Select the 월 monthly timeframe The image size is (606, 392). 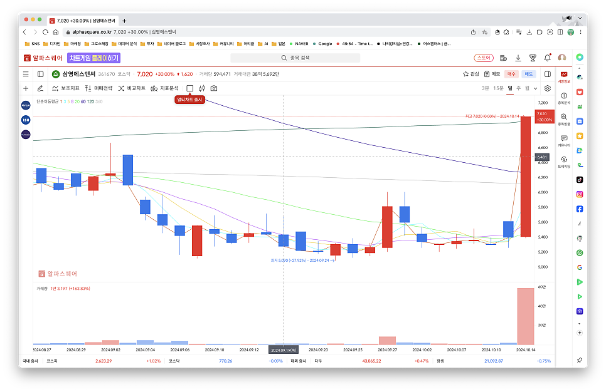527,88
